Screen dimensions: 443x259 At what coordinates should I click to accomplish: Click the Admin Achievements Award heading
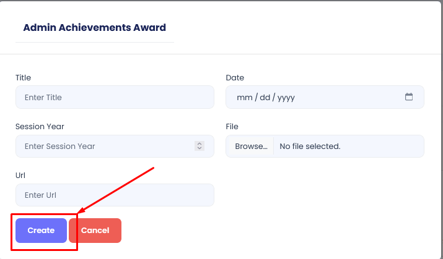click(94, 28)
